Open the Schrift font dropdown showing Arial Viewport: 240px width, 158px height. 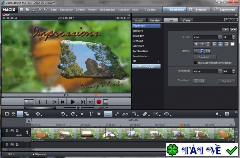coord(207,37)
